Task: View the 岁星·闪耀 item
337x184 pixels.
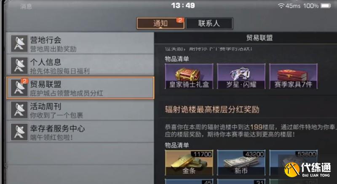Action: (241, 76)
